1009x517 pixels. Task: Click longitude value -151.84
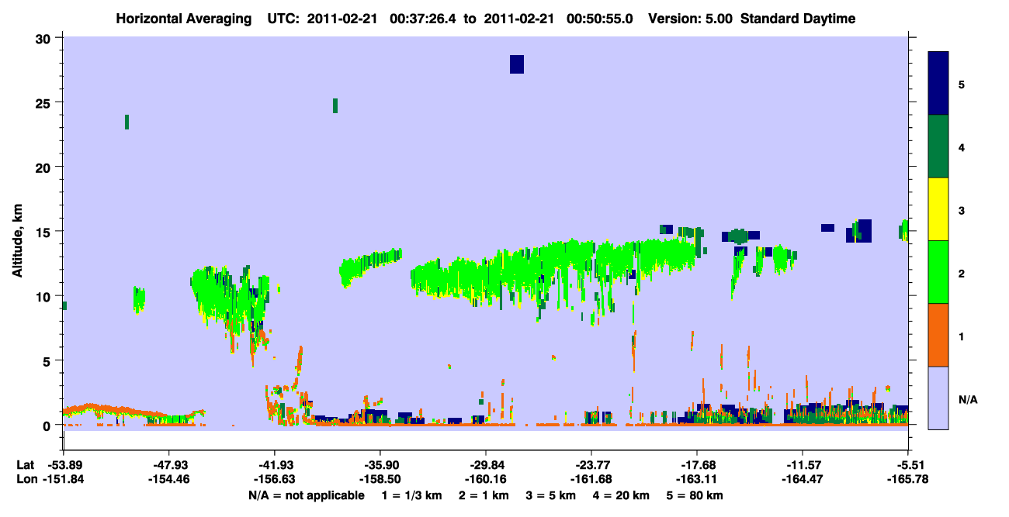coord(64,479)
